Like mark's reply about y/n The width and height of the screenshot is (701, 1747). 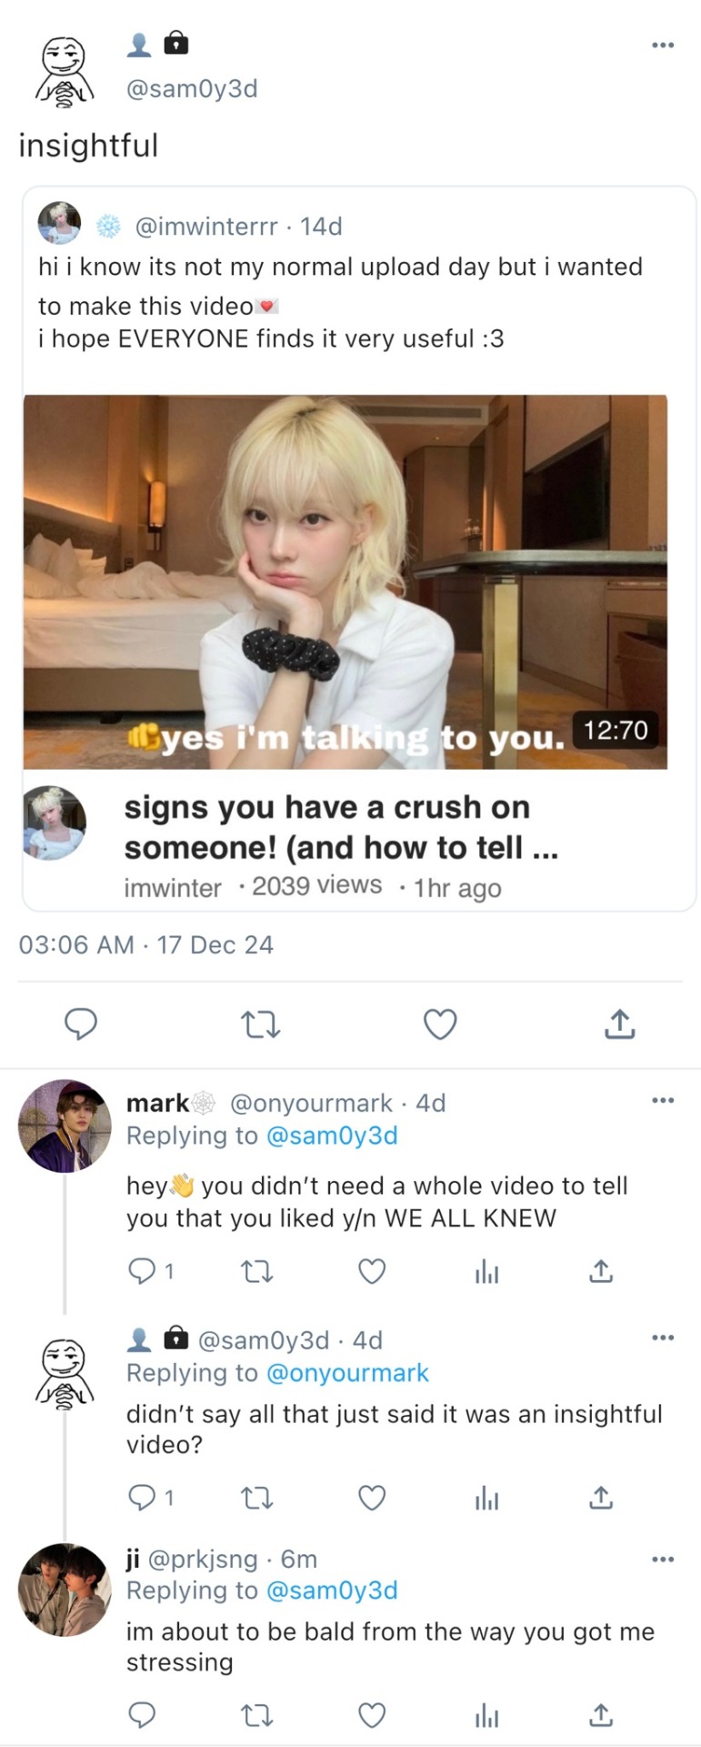(372, 1271)
